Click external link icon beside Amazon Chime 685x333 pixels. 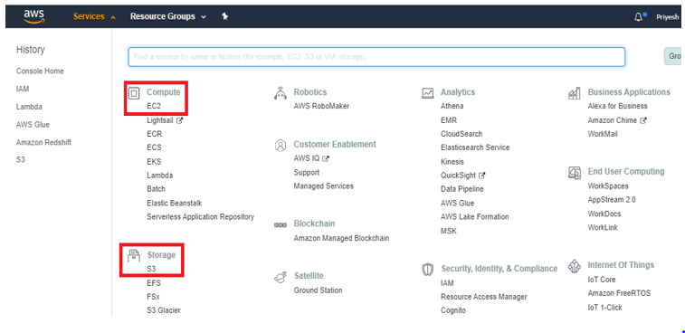[x=643, y=120]
